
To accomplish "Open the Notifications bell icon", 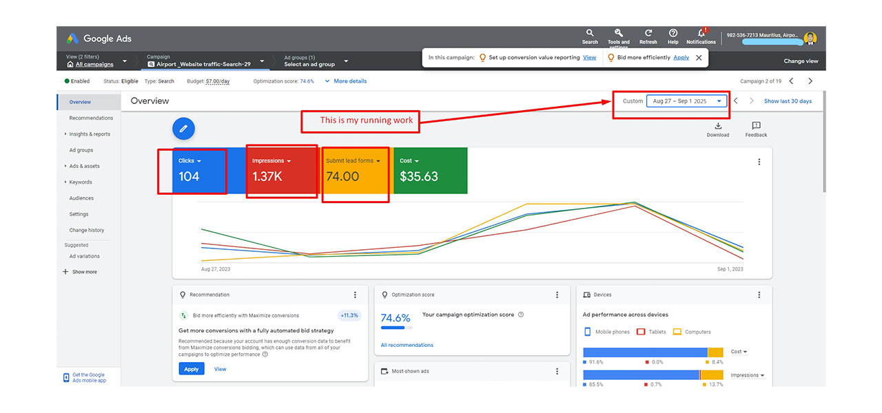I will [x=701, y=33].
